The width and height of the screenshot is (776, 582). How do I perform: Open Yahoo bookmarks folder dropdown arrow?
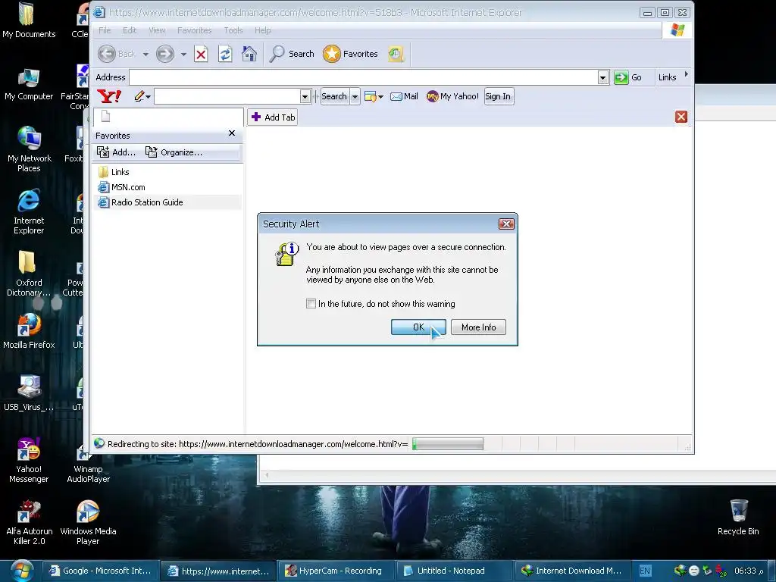(380, 97)
